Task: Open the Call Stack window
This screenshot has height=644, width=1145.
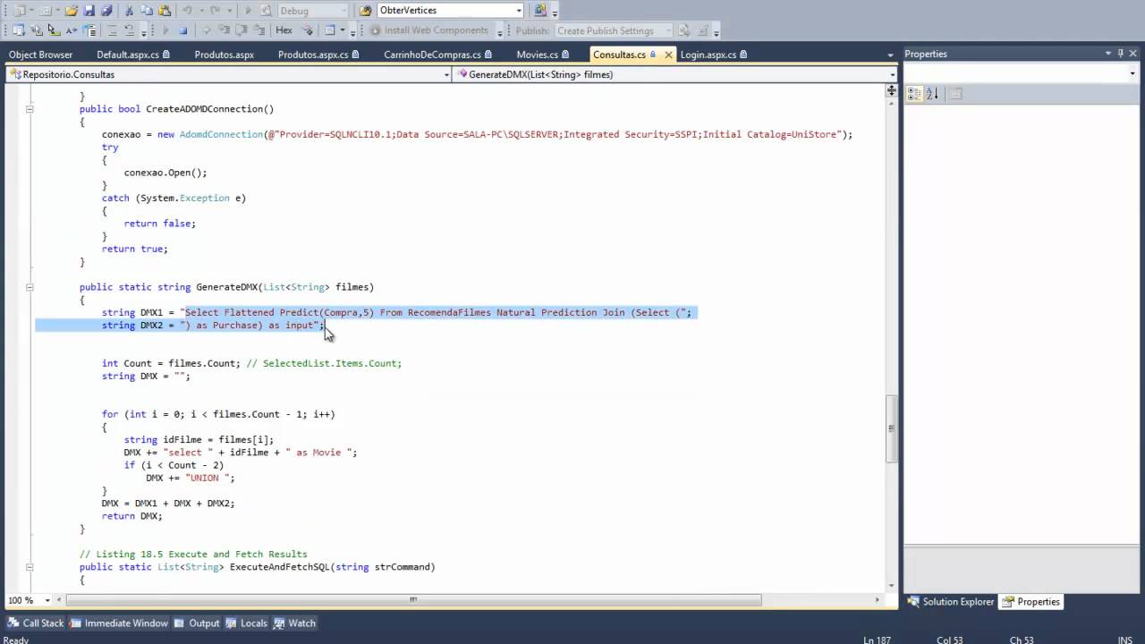Action: [x=36, y=623]
